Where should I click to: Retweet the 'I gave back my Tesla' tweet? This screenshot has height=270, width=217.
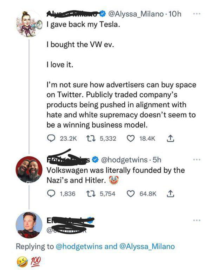pos(90,139)
